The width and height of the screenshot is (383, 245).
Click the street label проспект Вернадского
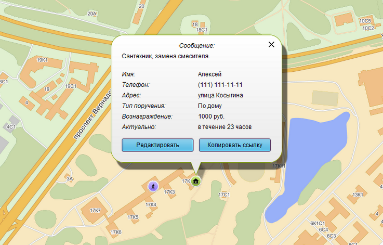pos(93,115)
